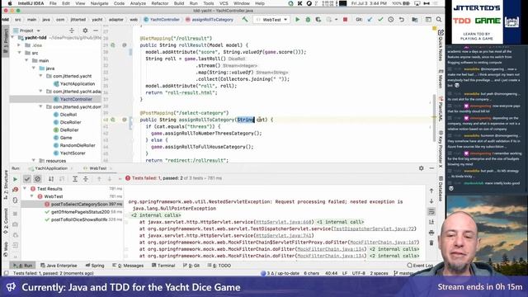Screen dimensions: 528x297
Task: Click the print icon beside console output
Action: pyautogui.click(x=431, y=233)
